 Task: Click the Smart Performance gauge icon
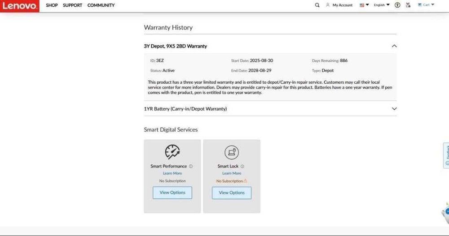(x=172, y=152)
